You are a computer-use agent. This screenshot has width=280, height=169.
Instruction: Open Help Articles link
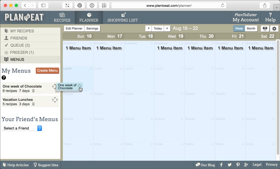[x=16, y=165]
